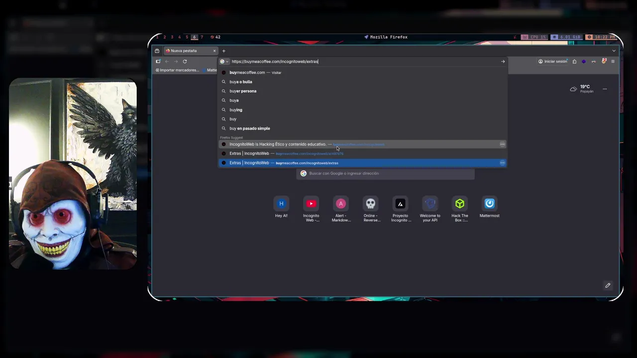Open the Firefox hamburger menu
This screenshot has height=358, width=637.
click(613, 62)
